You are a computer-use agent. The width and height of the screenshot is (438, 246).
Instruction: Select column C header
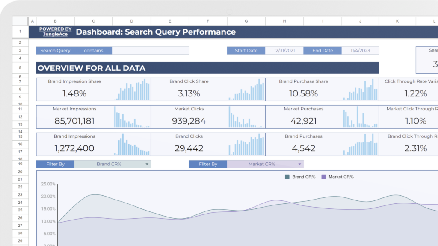pyautogui.click(x=94, y=21)
